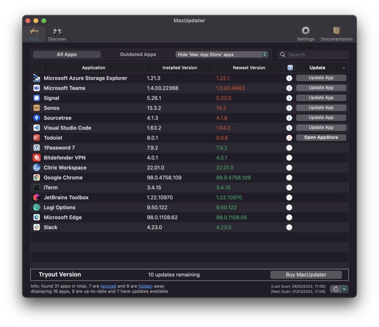Click the info icon on the Signal row
Screen dimensions: 379x327
tap(289, 97)
